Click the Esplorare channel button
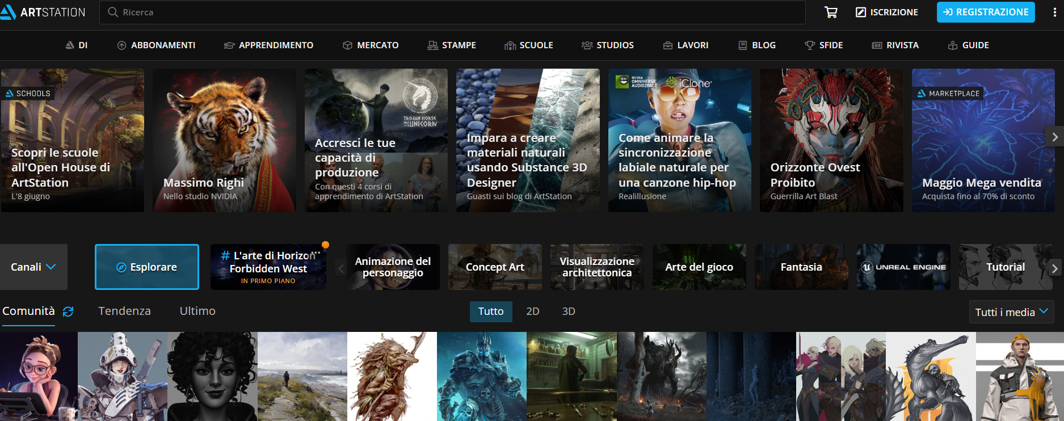This screenshot has width=1064, height=421. coord(147,267)
